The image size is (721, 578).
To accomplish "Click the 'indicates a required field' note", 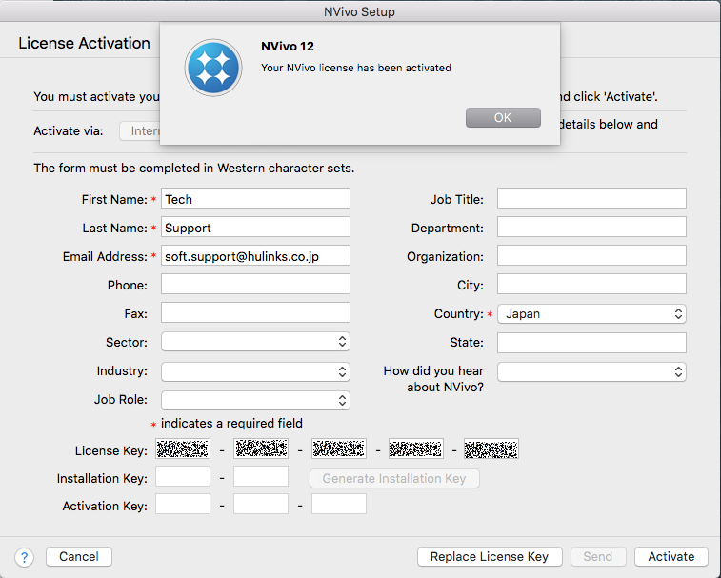I will click(x=231, y=423).
